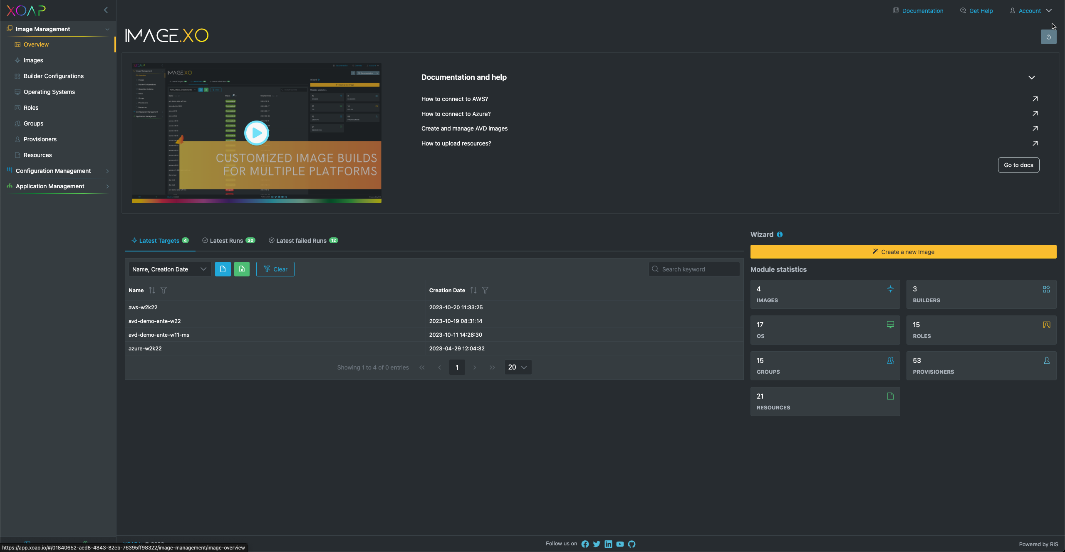Expand the Application Management section
Screen dimensions: 1065x552
click(107, 186)
